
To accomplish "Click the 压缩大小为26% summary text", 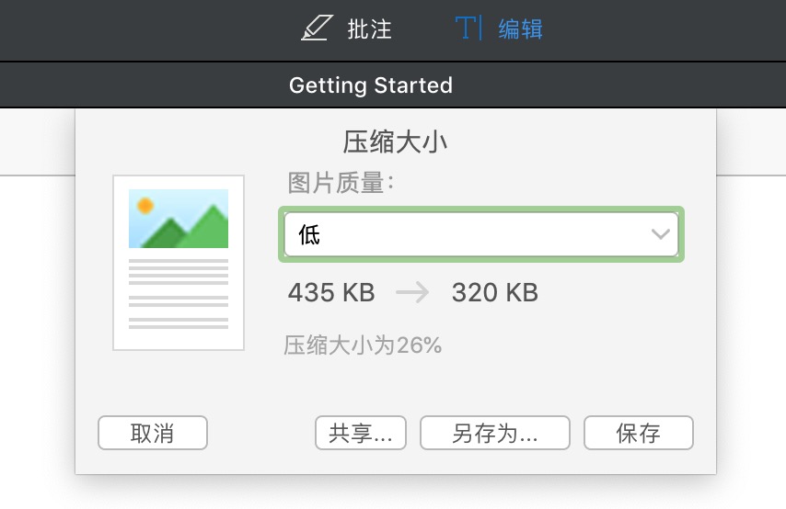I will pos(363,345).
